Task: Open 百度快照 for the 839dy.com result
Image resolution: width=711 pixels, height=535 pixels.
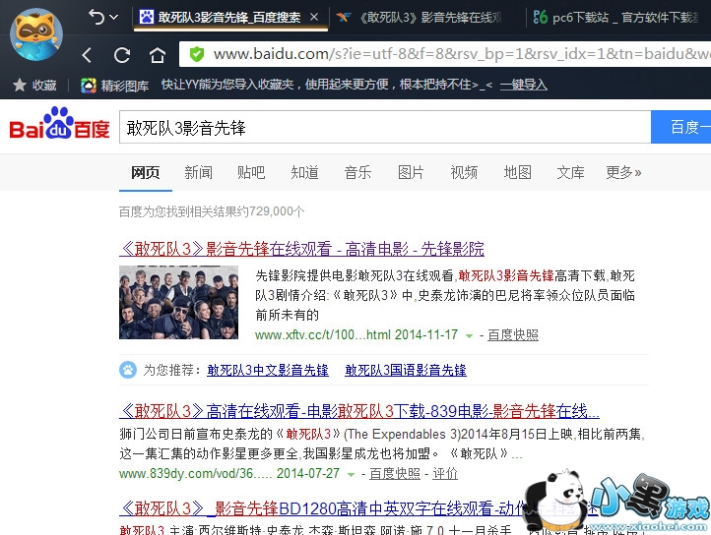Action: (x=395, y=473)
